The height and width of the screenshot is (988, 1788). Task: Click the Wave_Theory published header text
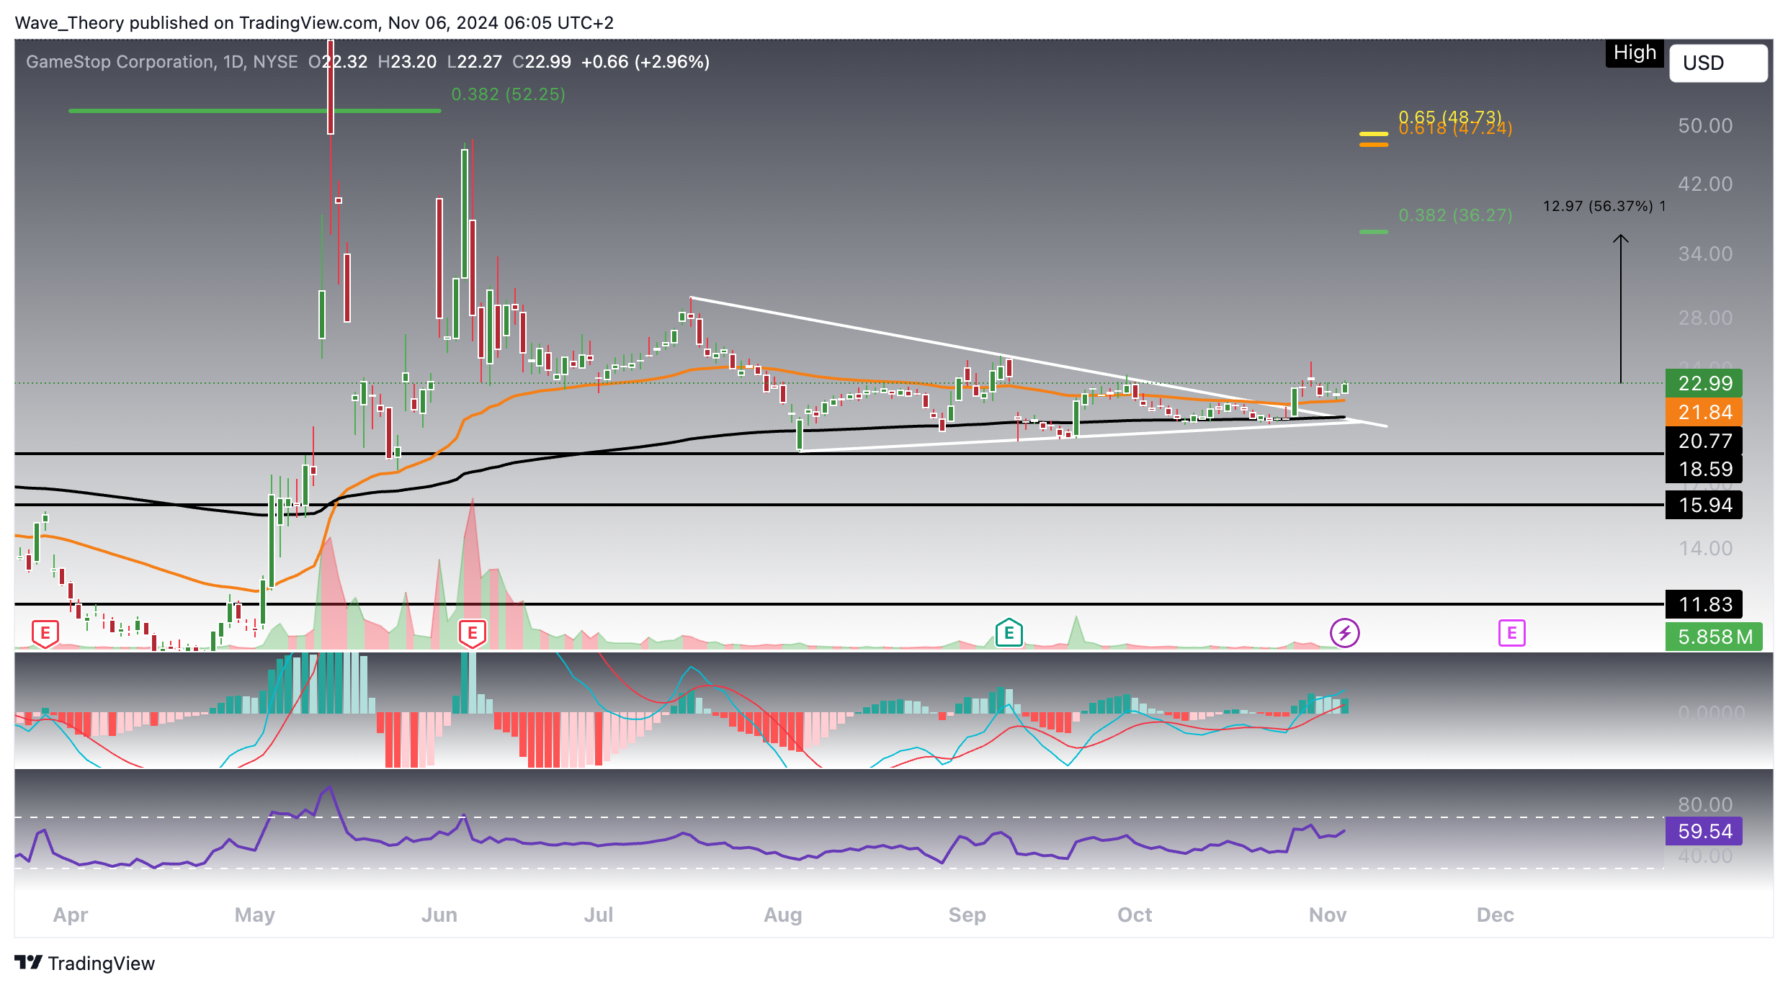tap(314, 23)
